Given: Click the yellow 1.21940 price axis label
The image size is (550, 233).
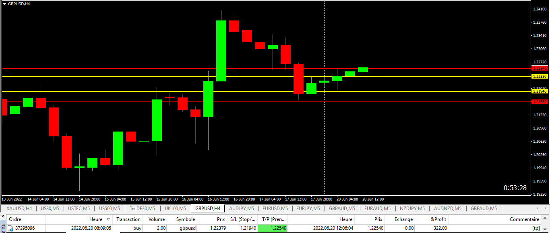Looking at the screenshot, I should pyautogui.click(x=540, y=91).
